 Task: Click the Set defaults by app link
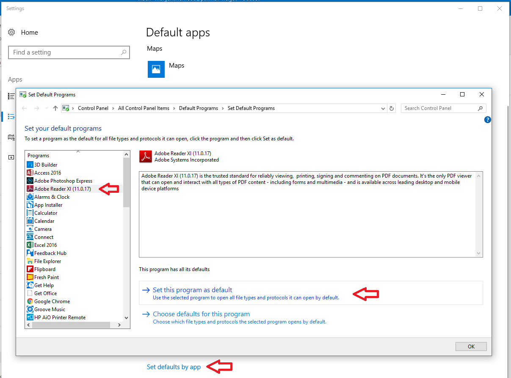point(174,367)
